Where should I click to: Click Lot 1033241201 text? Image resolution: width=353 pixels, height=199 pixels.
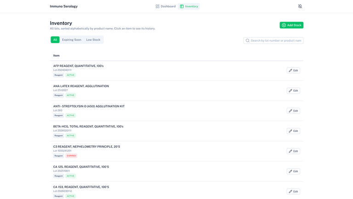63,151
